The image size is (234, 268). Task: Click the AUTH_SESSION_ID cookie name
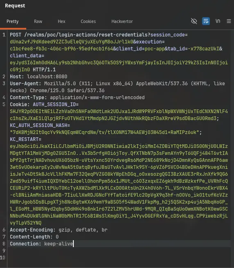coord(56,104)
